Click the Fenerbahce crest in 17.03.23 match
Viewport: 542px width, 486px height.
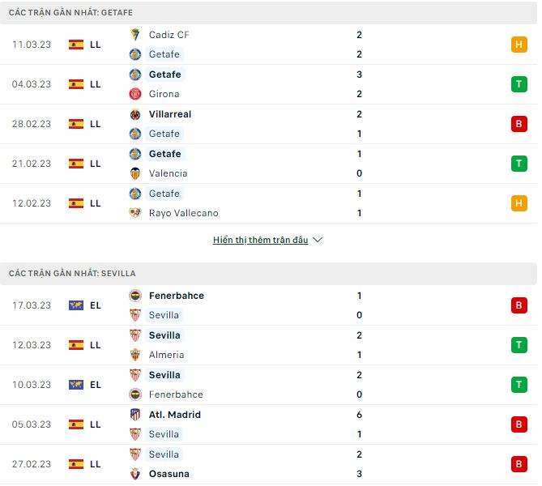(135, 296)
